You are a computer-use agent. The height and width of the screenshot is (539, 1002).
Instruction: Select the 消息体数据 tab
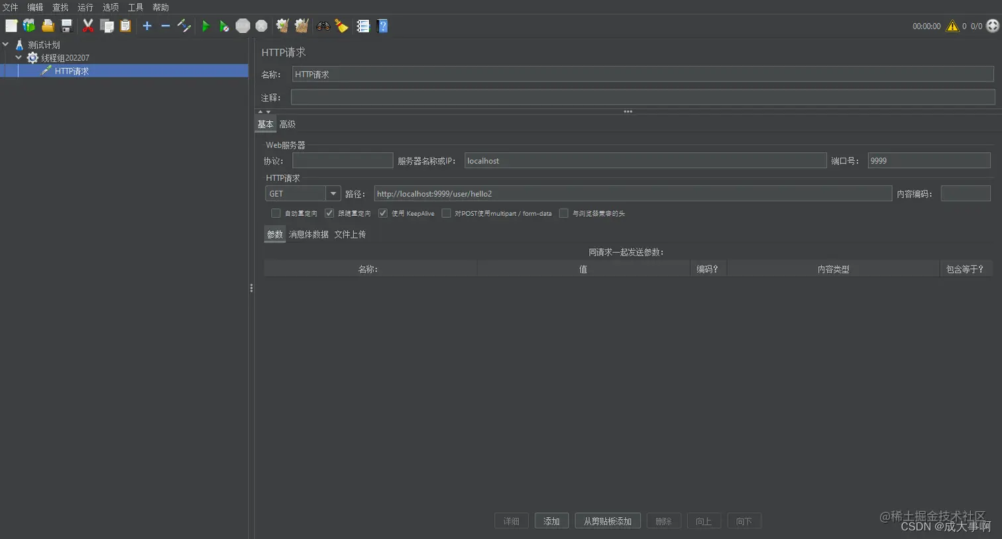point(309,234)
